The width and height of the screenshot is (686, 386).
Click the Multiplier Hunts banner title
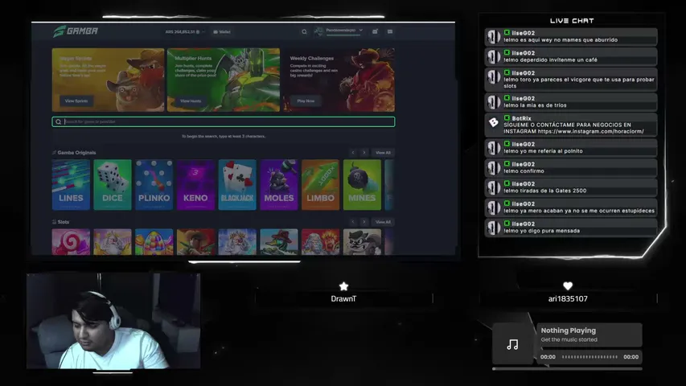193,58
